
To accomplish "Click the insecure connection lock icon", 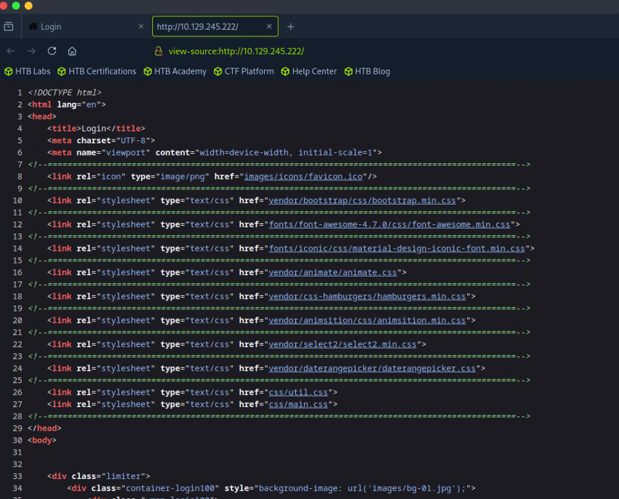I will pos(158,51).
